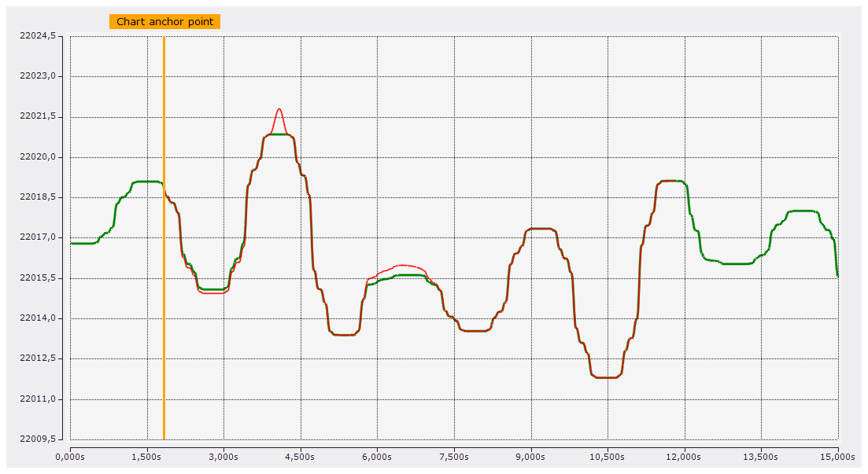The image size is (868, 474).
Task: Click the 22023,0 y-axis label
Action: click(38, 76)
